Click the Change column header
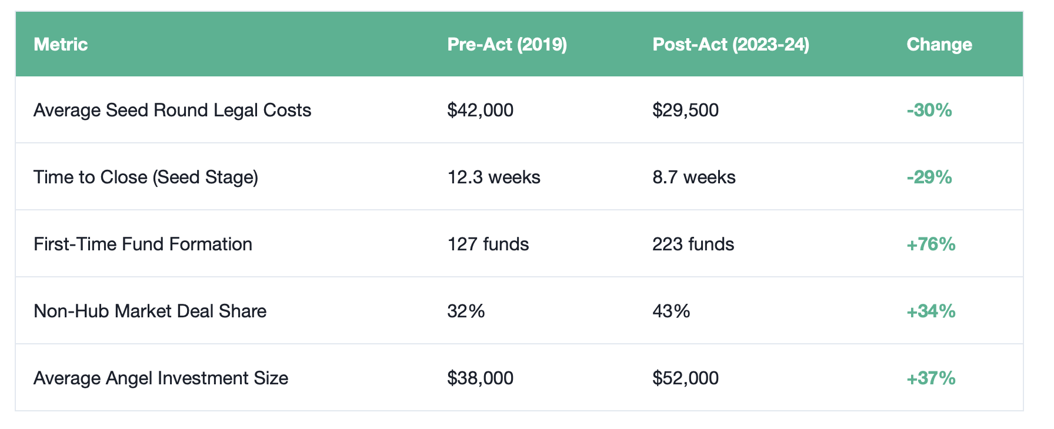The width and height of the screenshot is (1054, 429). (x=939, y=45)
